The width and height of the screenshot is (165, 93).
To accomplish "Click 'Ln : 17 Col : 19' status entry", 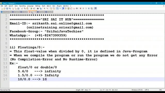I will tap(105, 90).
